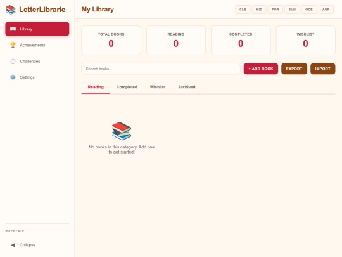
Task: Select the CLS theme button
Action: [x=243, y=10]
